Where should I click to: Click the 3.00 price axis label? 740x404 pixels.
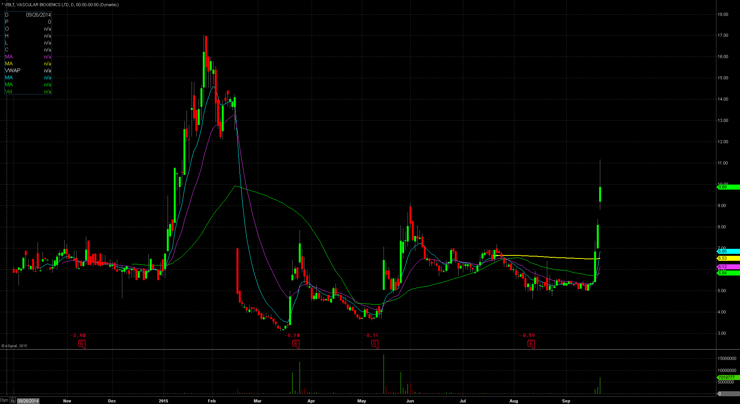coord(722,333)
